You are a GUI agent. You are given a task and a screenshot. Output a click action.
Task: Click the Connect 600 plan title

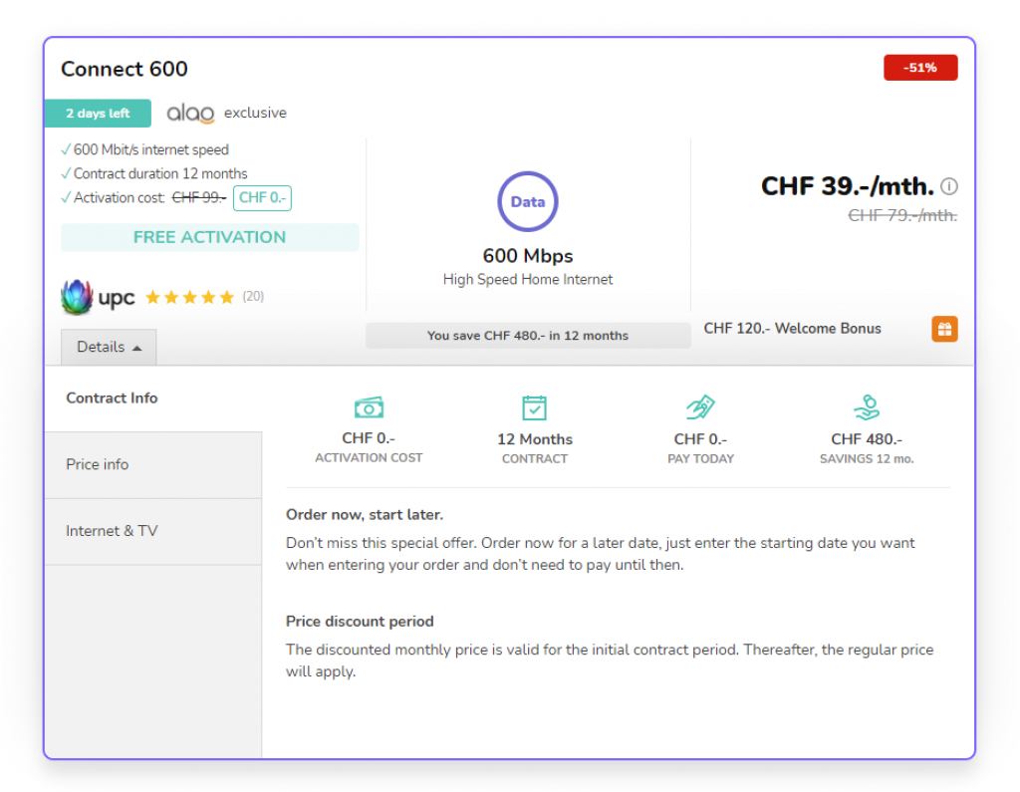[125, 69]
